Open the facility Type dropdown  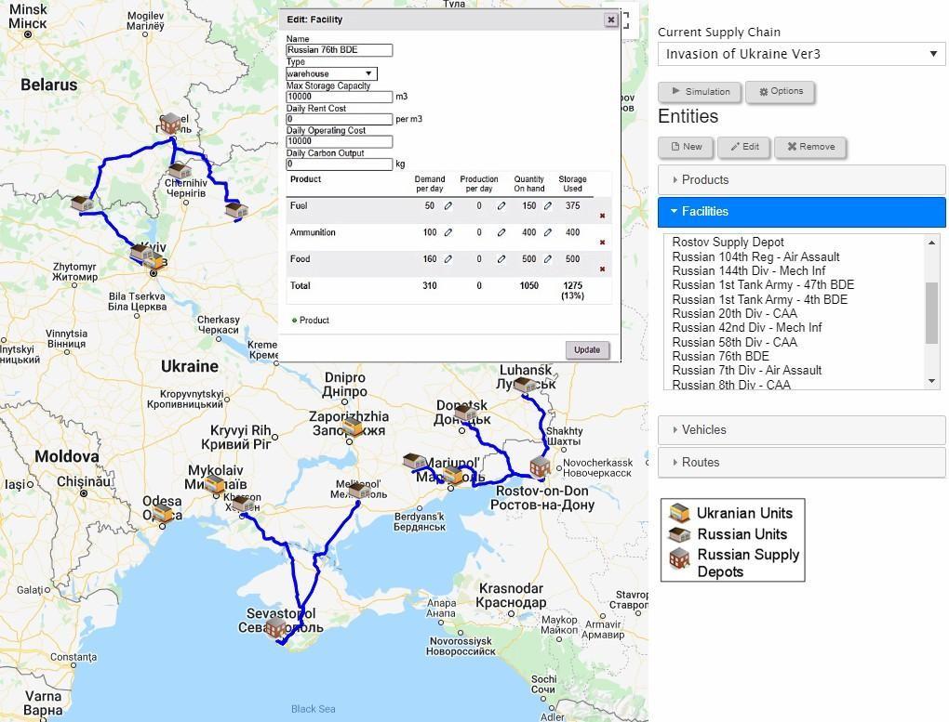pyautogui.click(x=331, y=73)
